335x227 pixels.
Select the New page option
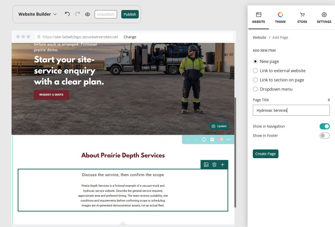pyautogui.click(x=266, y=61)
